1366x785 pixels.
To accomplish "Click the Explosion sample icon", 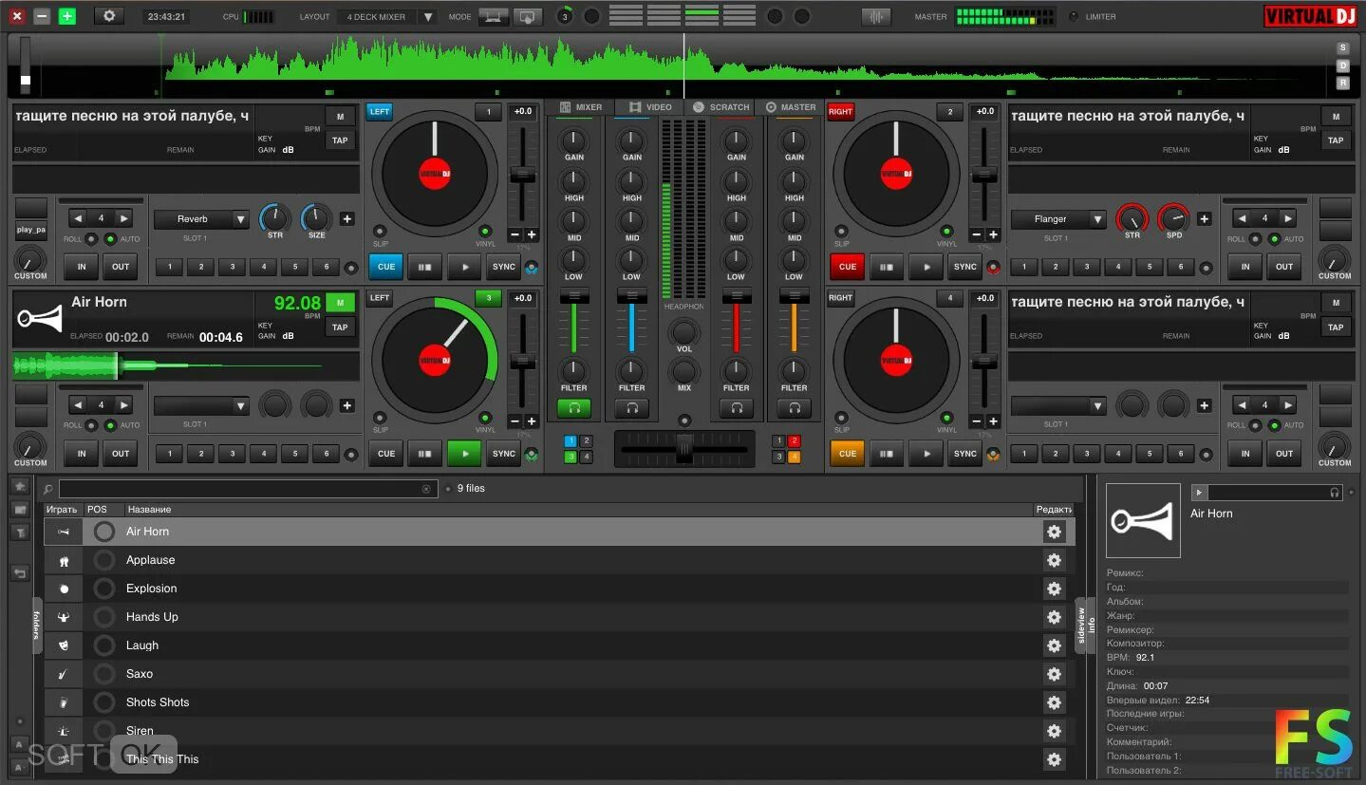I will 64,589.
